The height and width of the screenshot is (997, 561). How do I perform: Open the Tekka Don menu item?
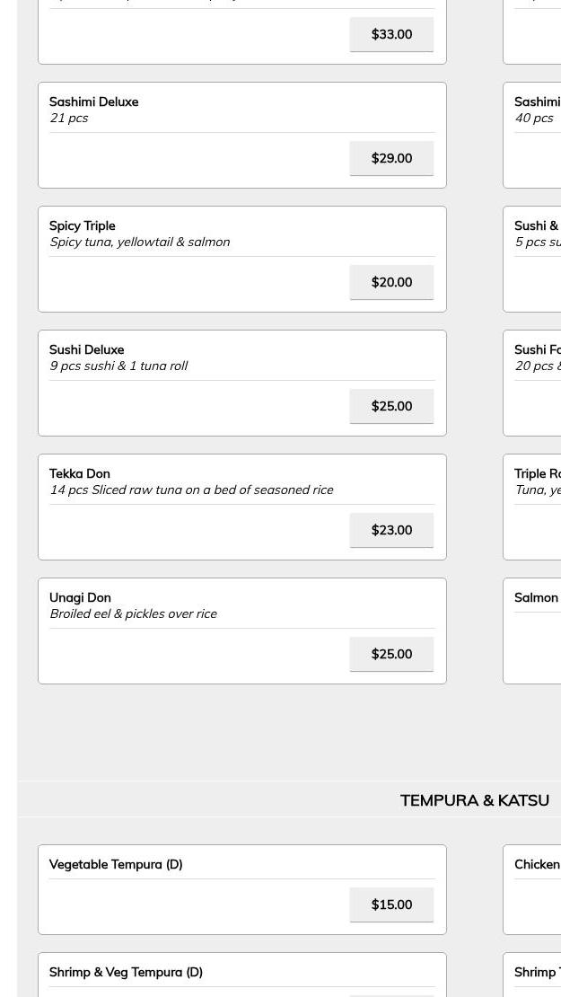coord(79,474)
